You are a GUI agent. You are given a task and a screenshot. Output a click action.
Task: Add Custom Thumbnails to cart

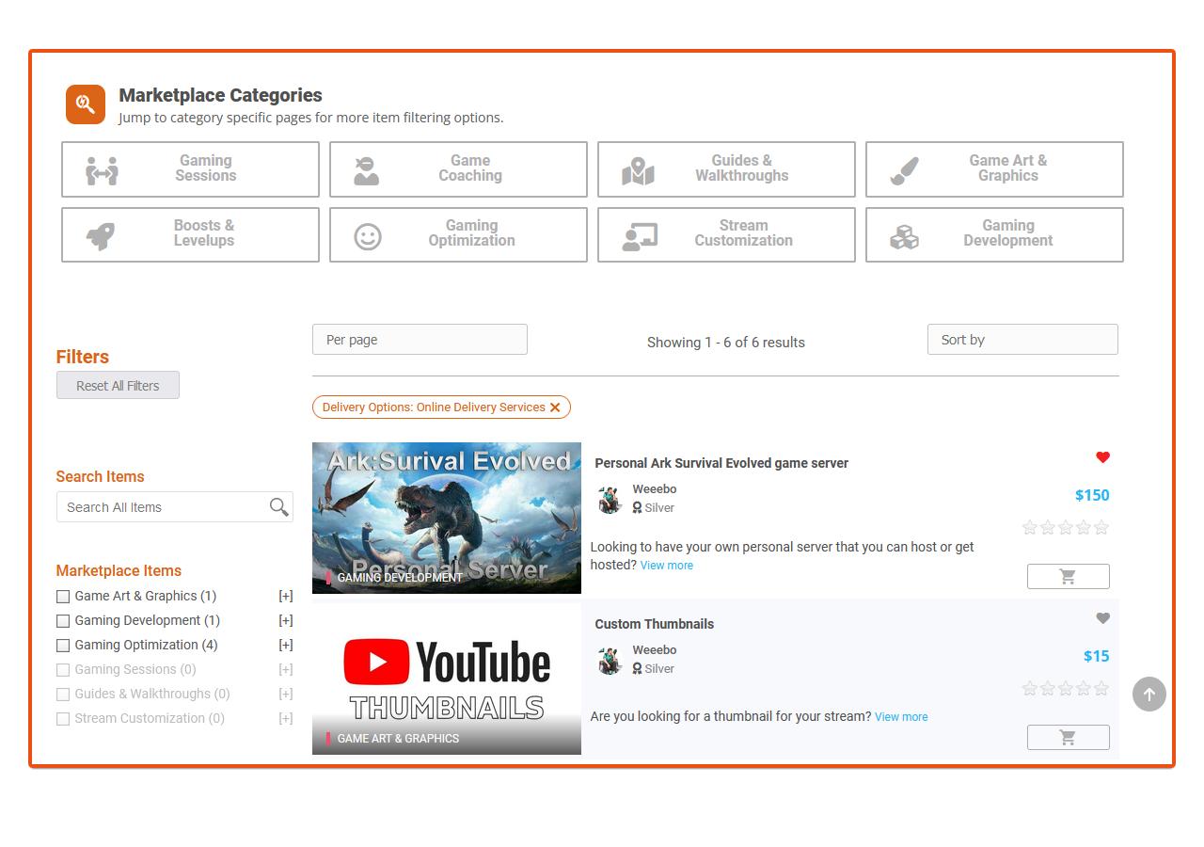[1069, 738]
